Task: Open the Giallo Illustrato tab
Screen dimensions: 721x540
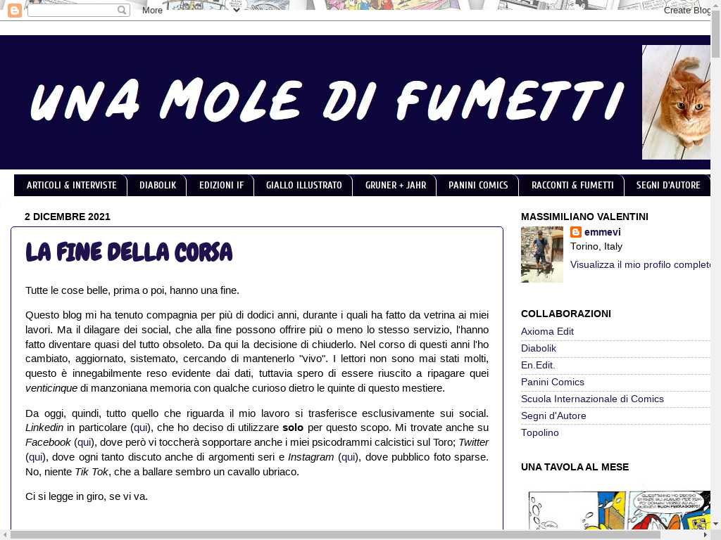Action: point(303,186)
